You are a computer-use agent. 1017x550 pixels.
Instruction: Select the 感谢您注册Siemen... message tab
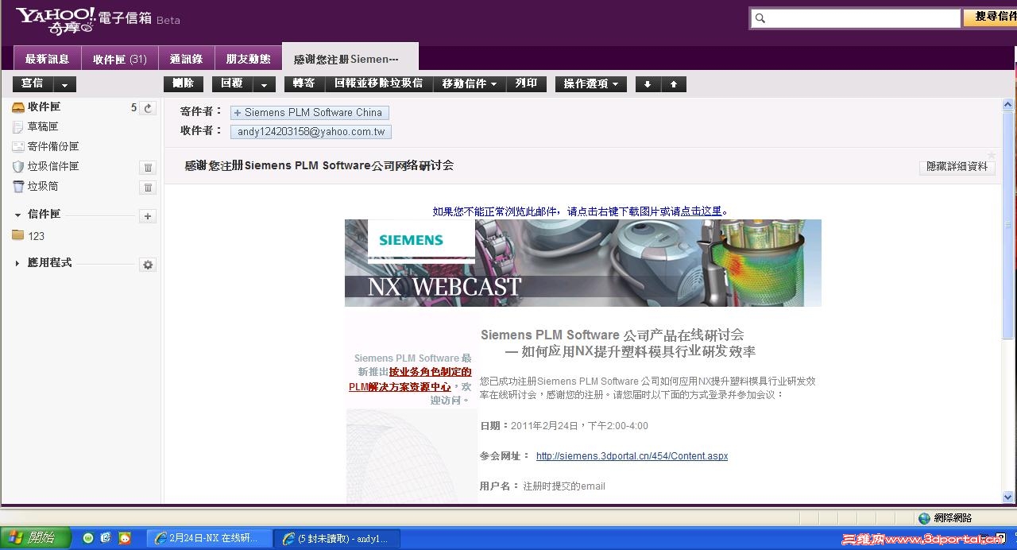(350, 59)
